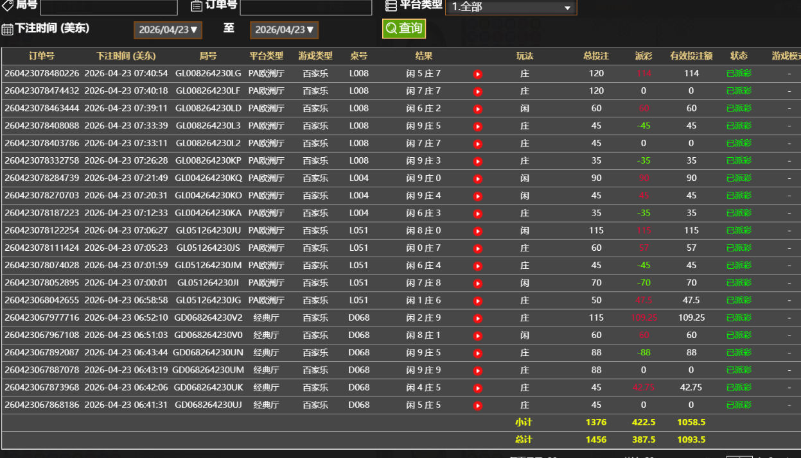Click the 局号 column header
This screenshot has height=458, width=801.
[x=208, y=56]
